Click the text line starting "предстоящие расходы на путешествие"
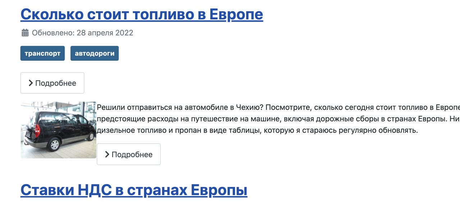 click(x=279, y=119)
